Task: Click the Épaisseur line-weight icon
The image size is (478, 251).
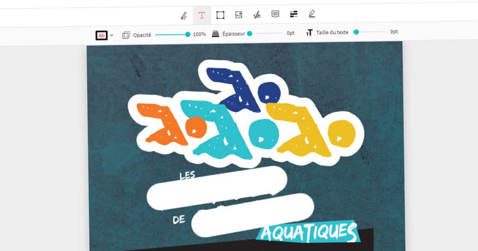Action: [216, 34]
